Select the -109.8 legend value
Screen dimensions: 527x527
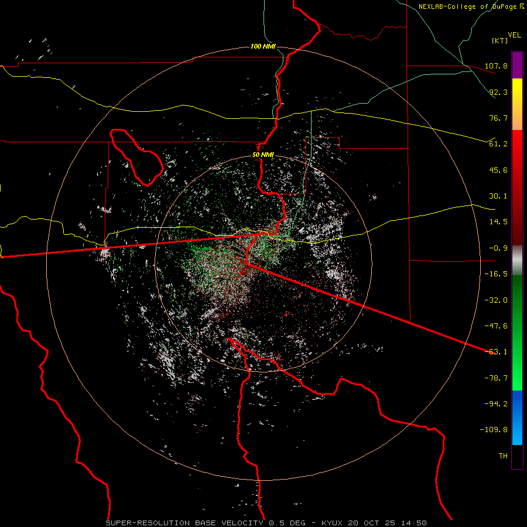tap(494, 430)
